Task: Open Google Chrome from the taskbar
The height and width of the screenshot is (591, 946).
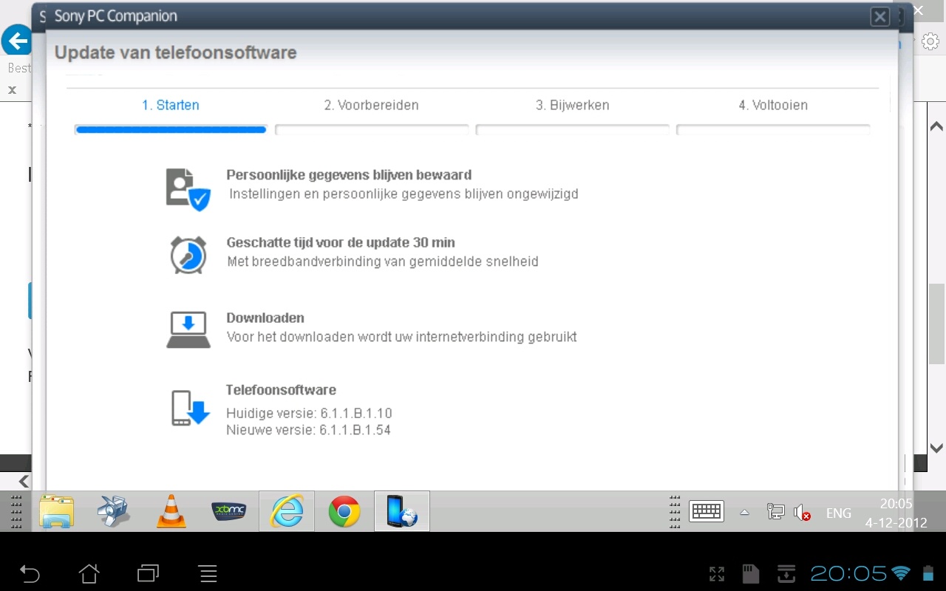Action: click(x=344, y=511)
